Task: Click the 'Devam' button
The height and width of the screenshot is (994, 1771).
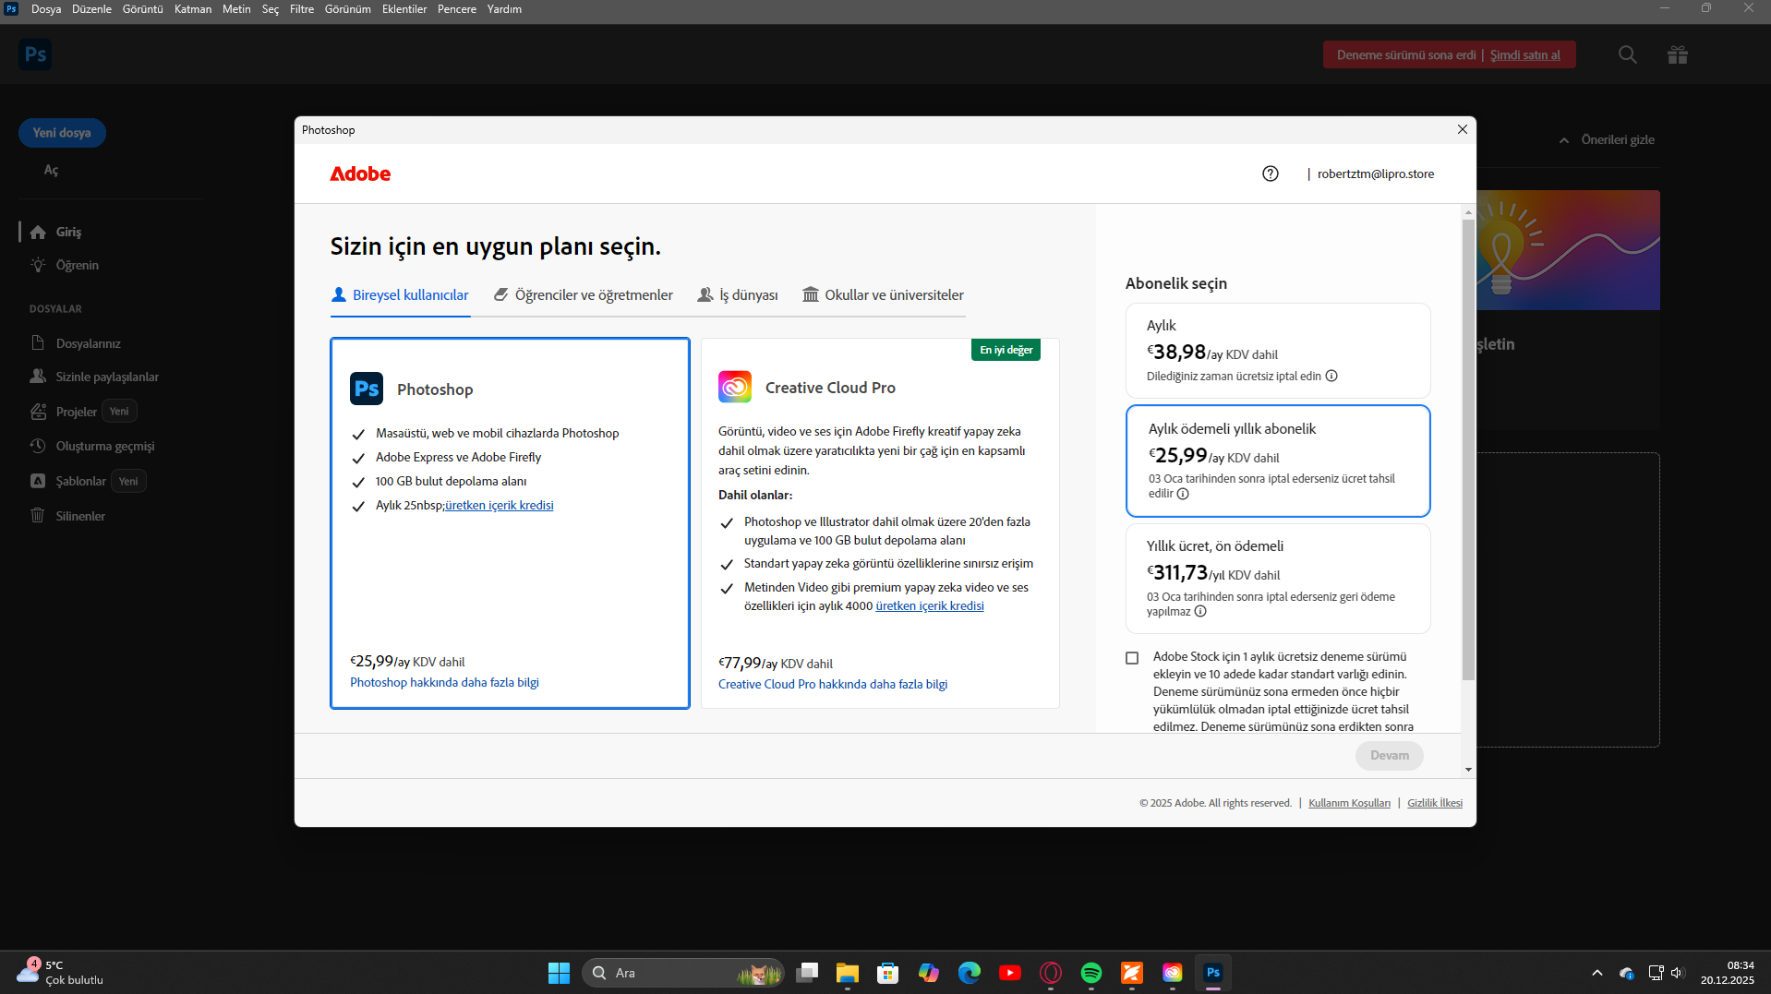Action: pyautogui.click(x=1390, y=756)
